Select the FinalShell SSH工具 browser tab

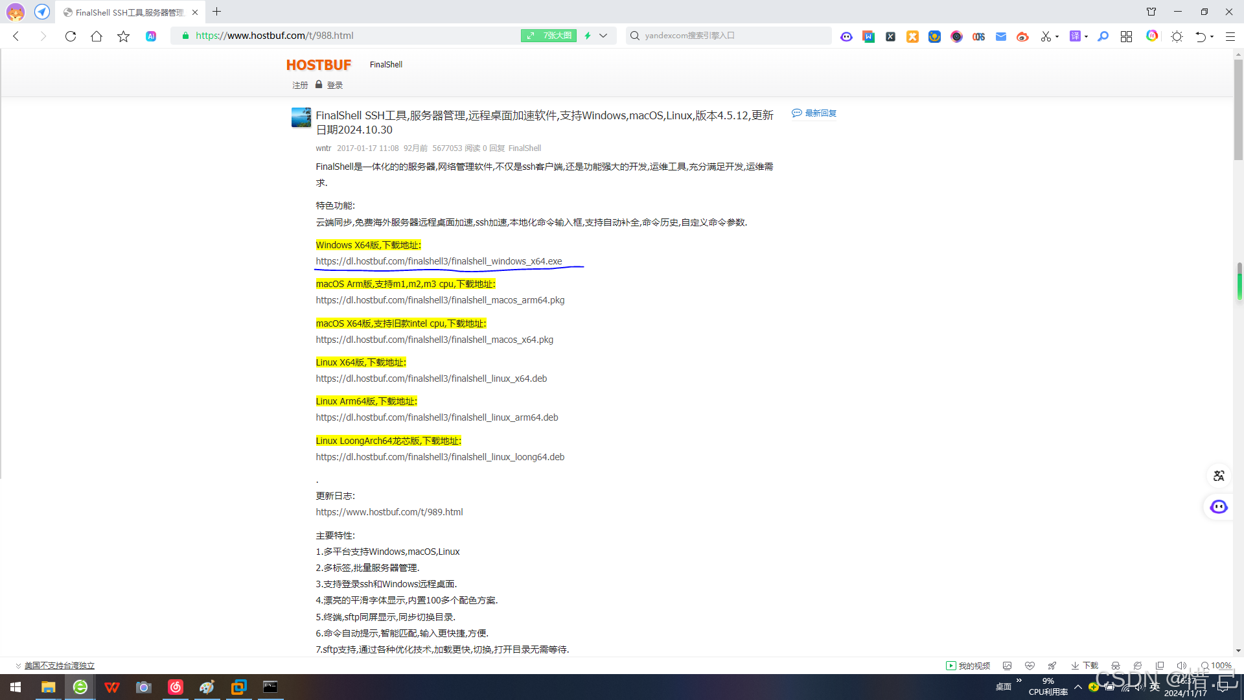130,12
